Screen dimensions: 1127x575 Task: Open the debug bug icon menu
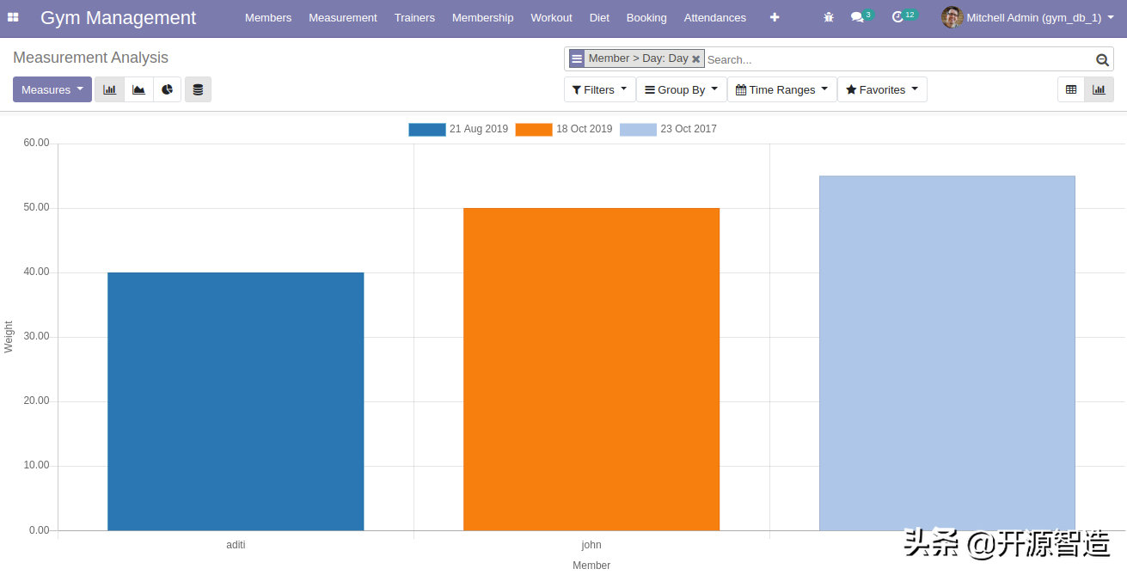click(829, 17)
